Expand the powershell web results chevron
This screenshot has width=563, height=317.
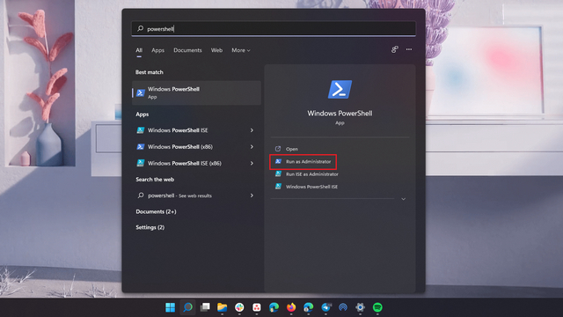pyautogui.click(x=252, y=195)
